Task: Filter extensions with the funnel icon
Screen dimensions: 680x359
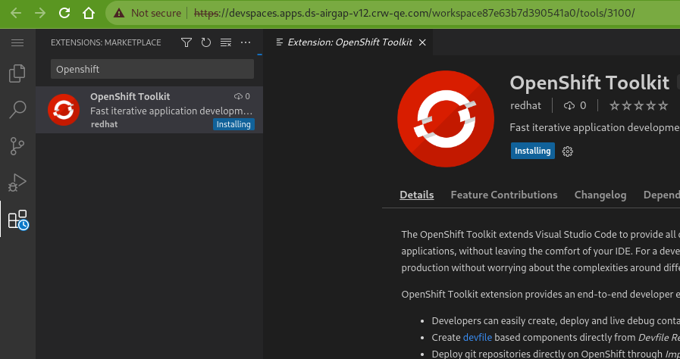Action: click(186, 42)
